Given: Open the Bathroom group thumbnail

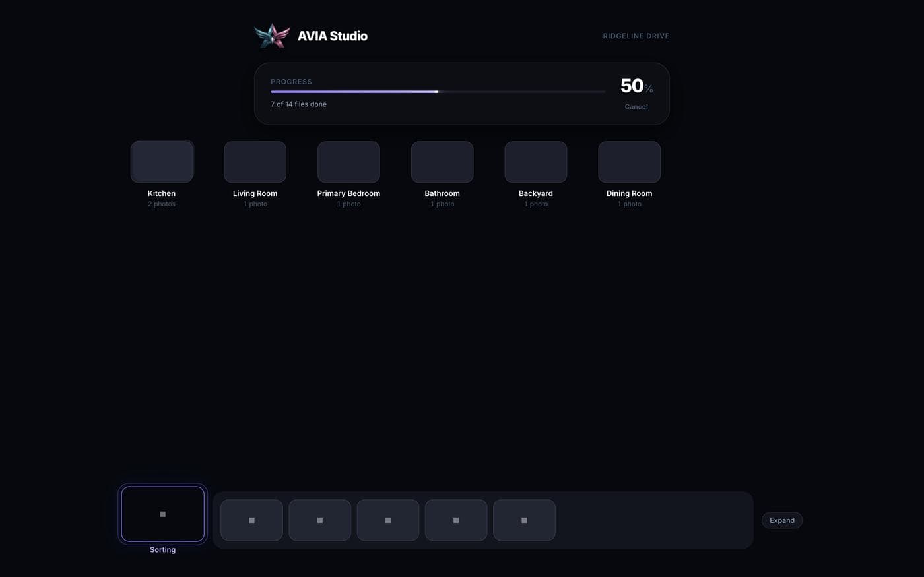Looking at the screenshot, I should tap(442, 162).
